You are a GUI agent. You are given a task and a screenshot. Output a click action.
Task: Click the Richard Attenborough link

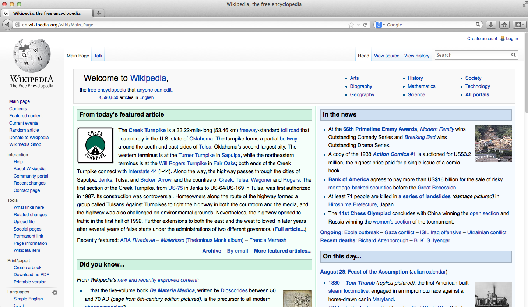383,240
